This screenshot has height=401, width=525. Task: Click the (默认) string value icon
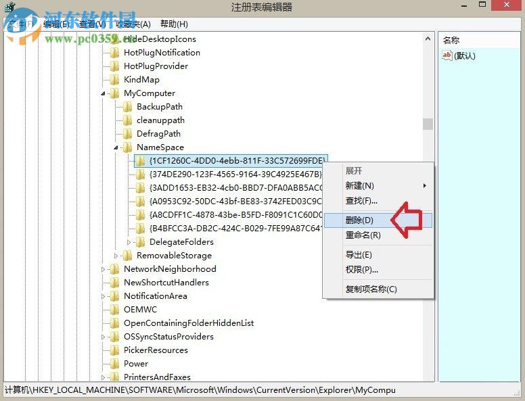[447, 55]
